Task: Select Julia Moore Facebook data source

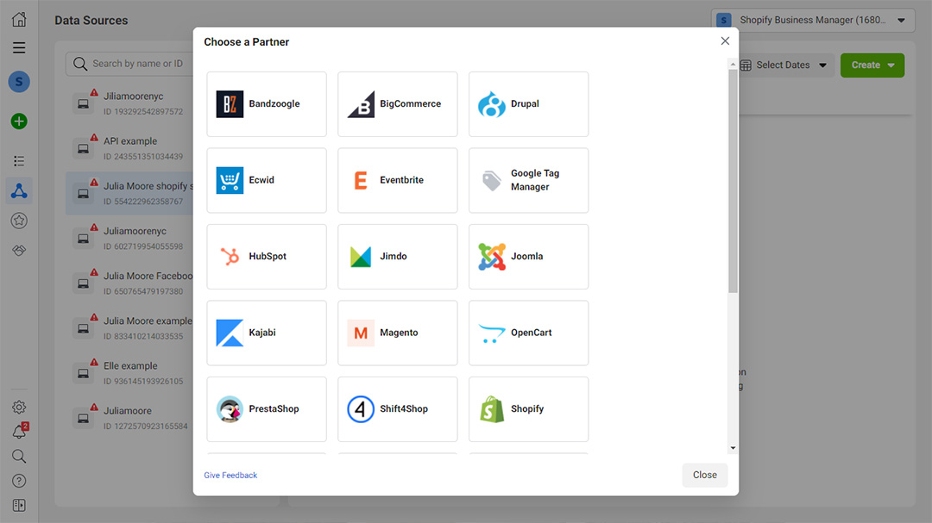Action: 129,283
